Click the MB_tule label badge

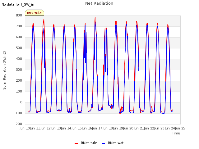[x=35, y=13]
